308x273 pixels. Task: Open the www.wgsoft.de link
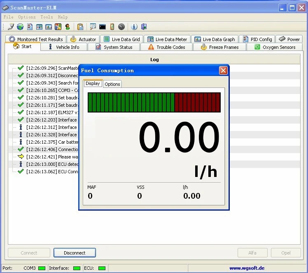(x=247, y=268)
